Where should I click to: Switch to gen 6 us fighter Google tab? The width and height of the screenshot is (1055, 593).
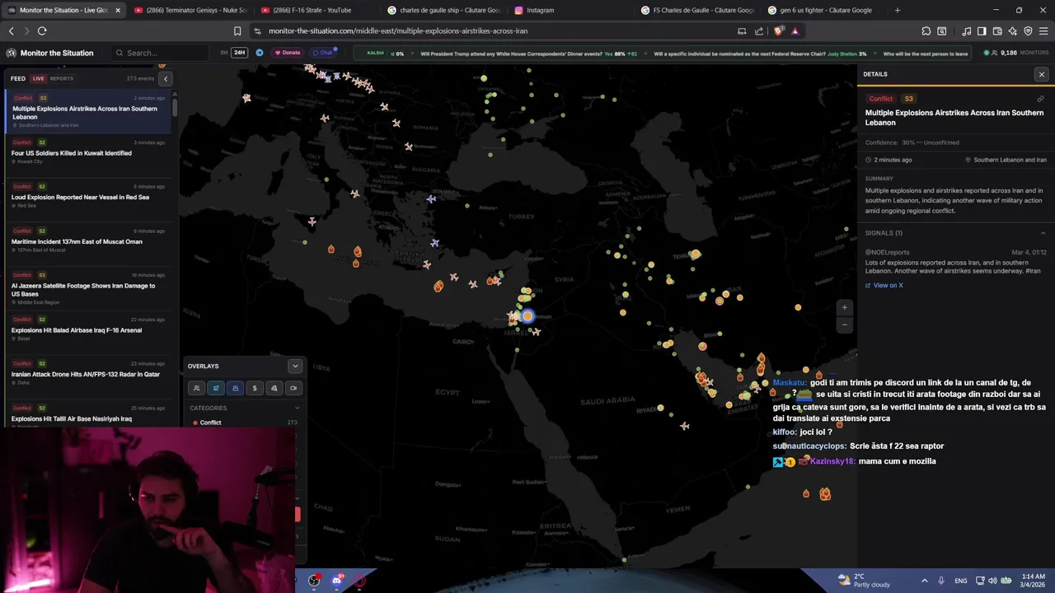point(824,10)
